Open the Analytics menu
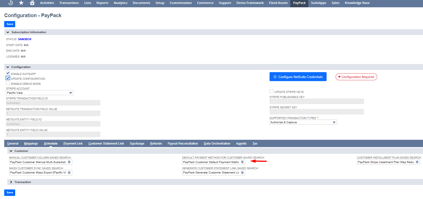Screen dimensions: 423x199 (x=121, y=3)
